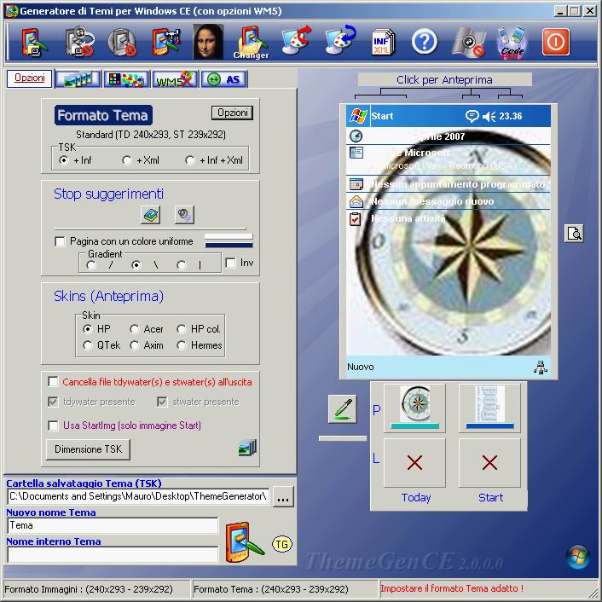Screen dimensions: 602x602
Task: Select the eyedropper color picker tool
Action: 342,408
